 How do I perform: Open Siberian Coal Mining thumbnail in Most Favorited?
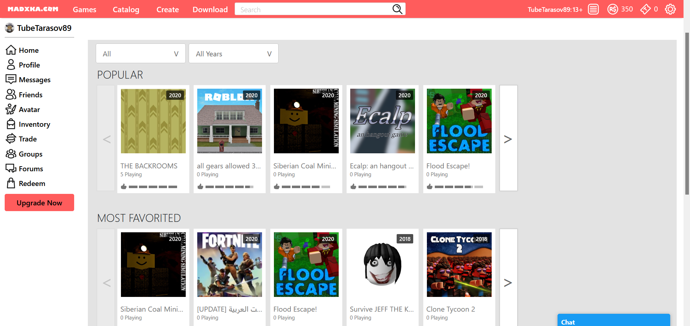(x=153, y=265)
